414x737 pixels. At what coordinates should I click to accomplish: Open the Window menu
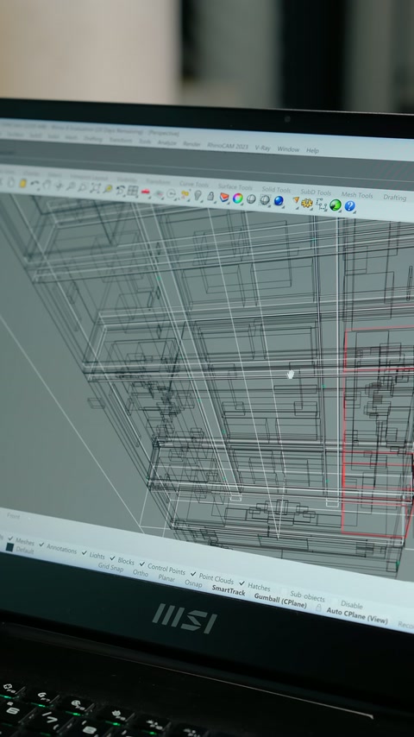tap(288, 149)
